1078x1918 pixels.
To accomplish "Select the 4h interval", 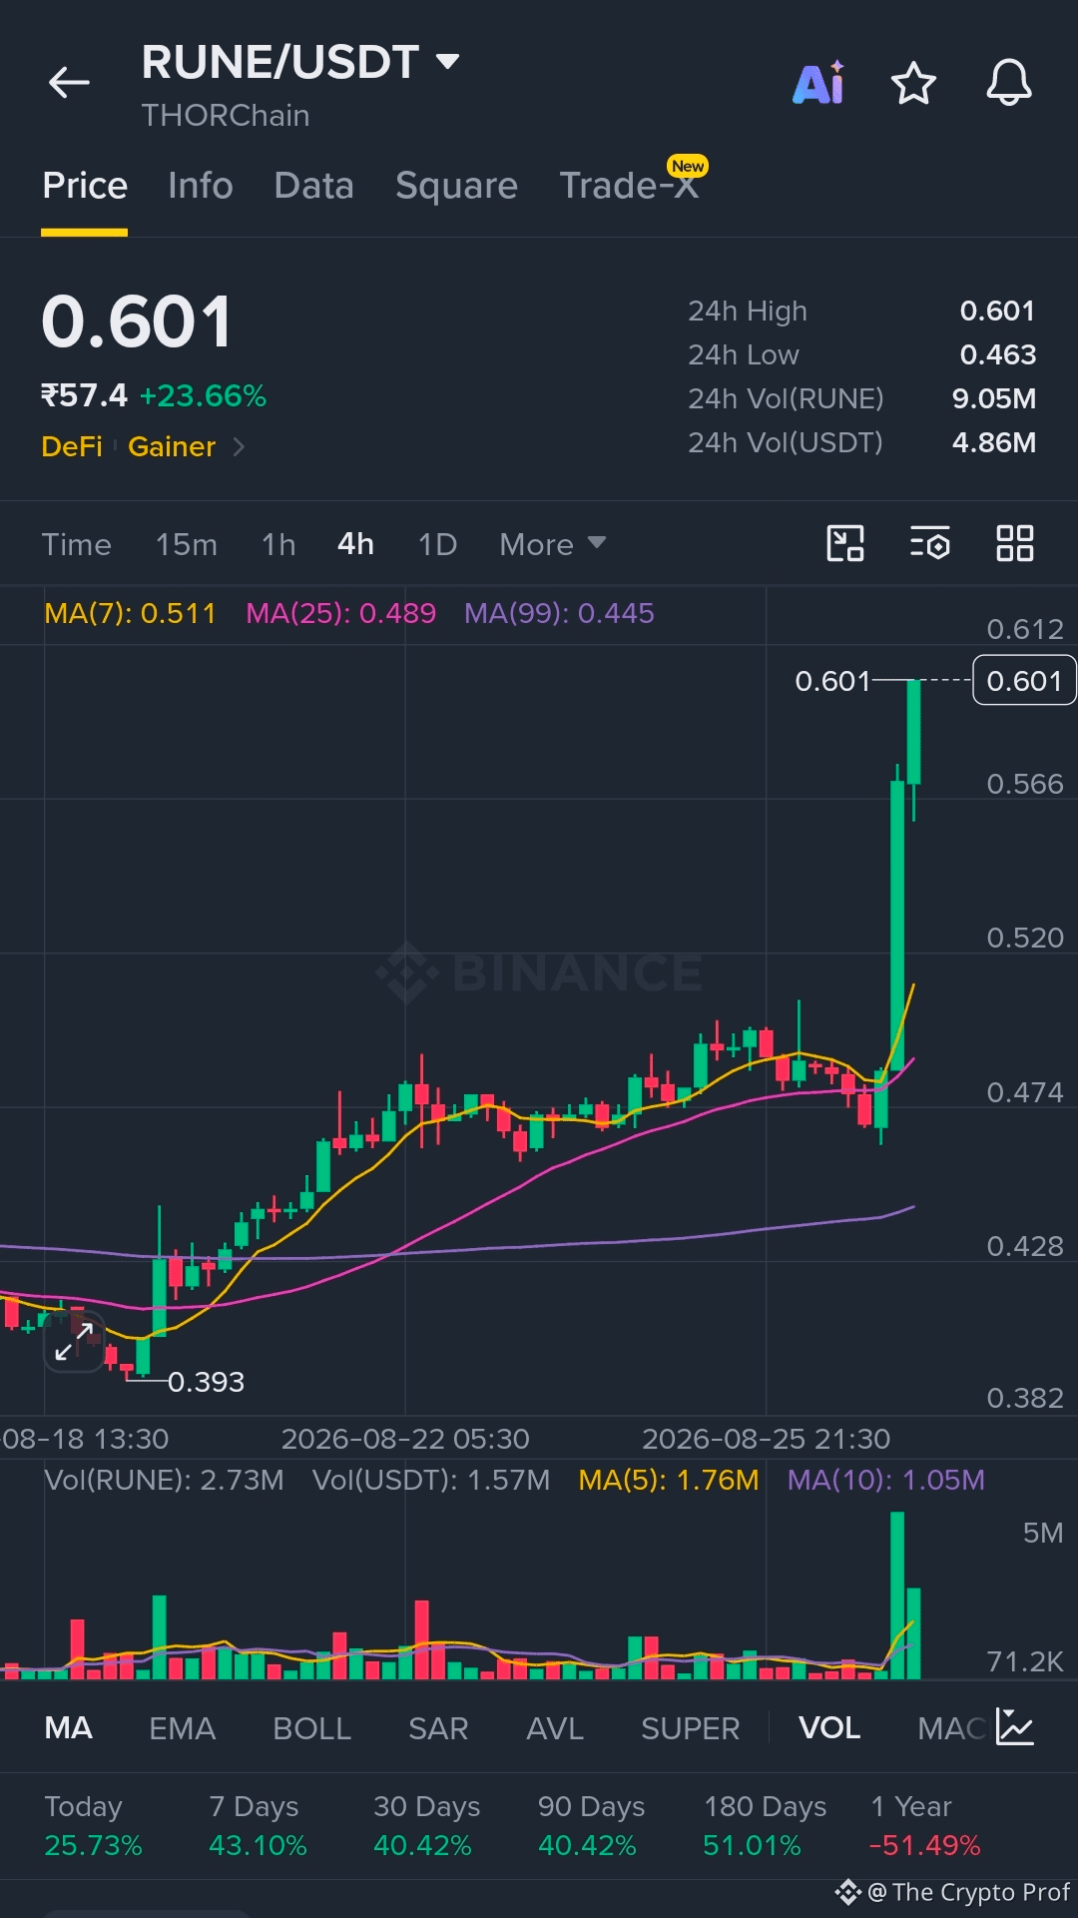I will [355, 544].
